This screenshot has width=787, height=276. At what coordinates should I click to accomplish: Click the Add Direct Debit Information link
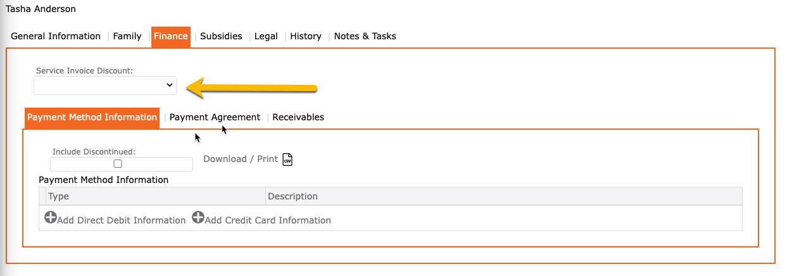point(121,220)
